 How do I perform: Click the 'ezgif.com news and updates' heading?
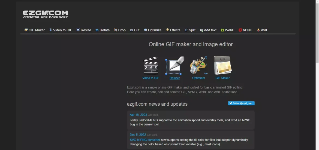(x=157, y=104)
